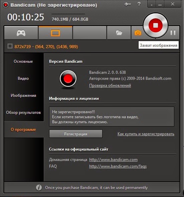Image resolution: width=184 pixels, height=197 pixels.
Task: Follow the Проверка обновлений link
Action: (x=110, y=85)
